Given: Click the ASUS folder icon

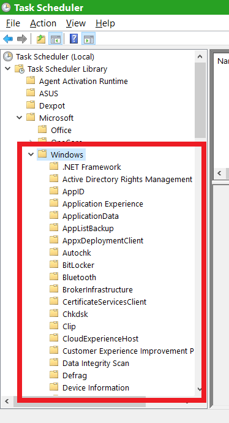Looking at the screenshot, I should coord(31,93).
